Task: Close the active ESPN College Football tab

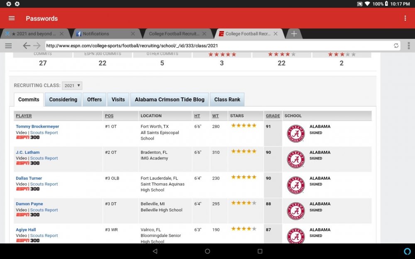Action: (276, 34)
